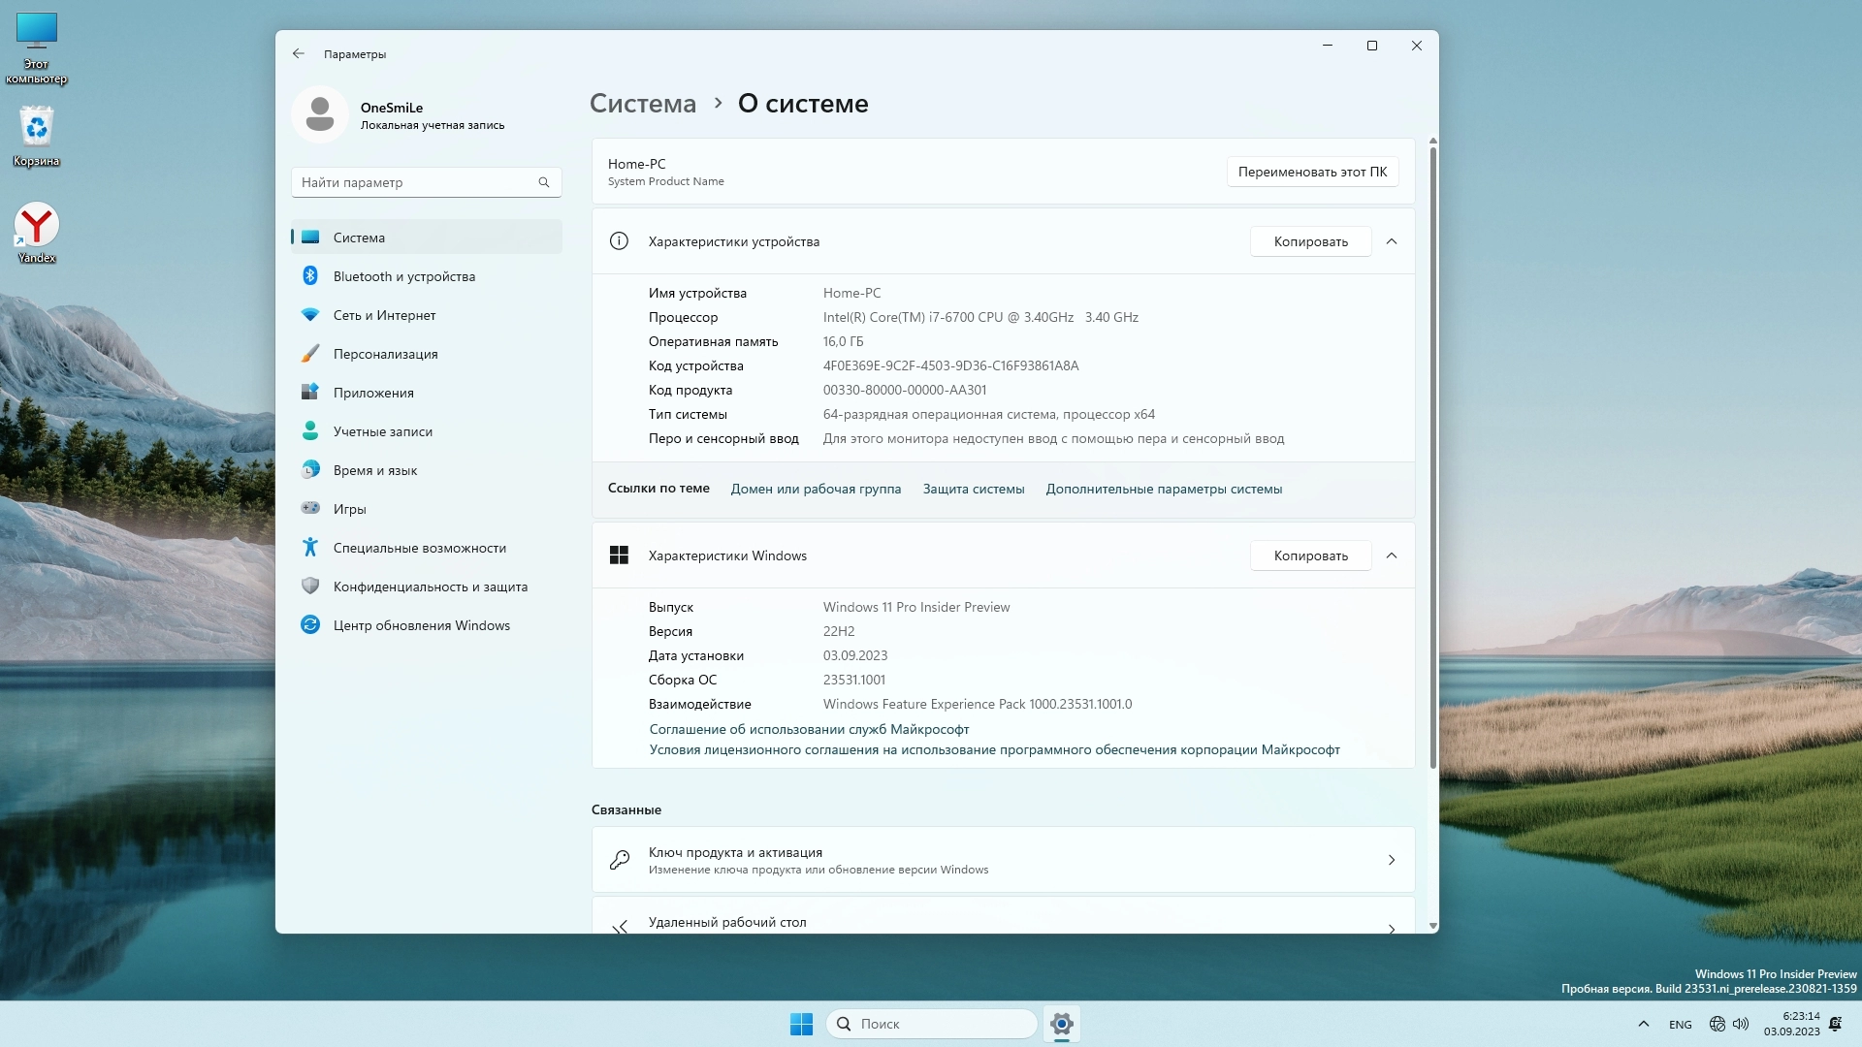This screenshot has width=1862, height=1047.
Task: Open the Network and Internet (Сеть и Интернет) icon
Action: click(x=310, y=315)
